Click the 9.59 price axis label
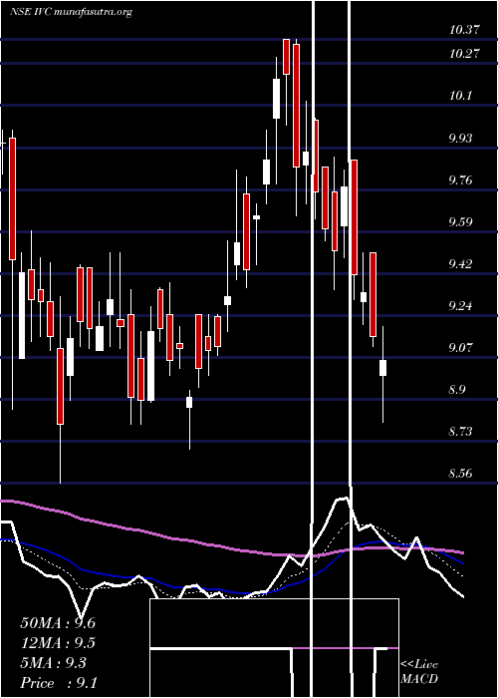The width and height of the screenshot is (498, 698). click(460, 221)
